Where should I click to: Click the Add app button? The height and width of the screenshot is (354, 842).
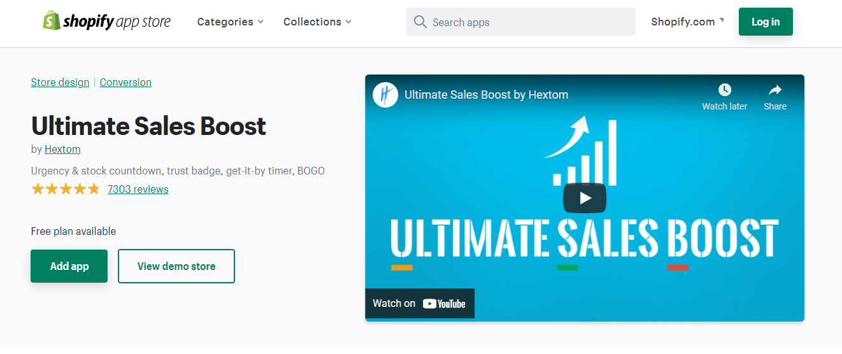pyautogui.click(x=69, y=266)
